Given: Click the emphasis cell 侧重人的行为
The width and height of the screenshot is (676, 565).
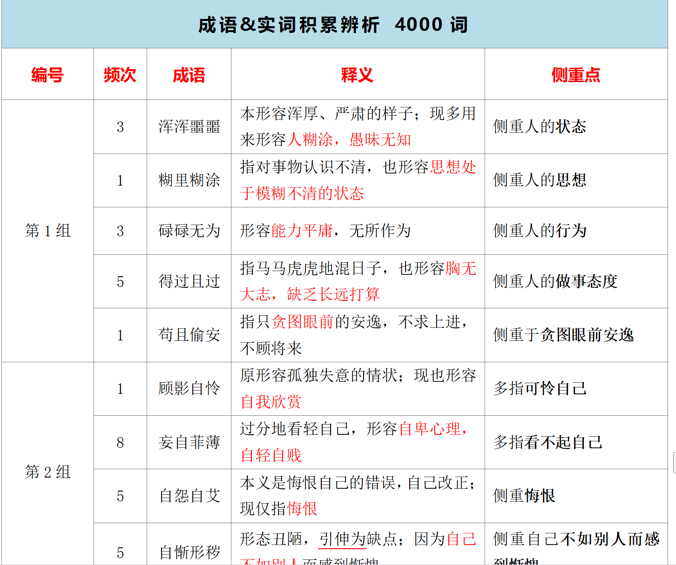Looking at the screenshot, I should coord(576,231).
